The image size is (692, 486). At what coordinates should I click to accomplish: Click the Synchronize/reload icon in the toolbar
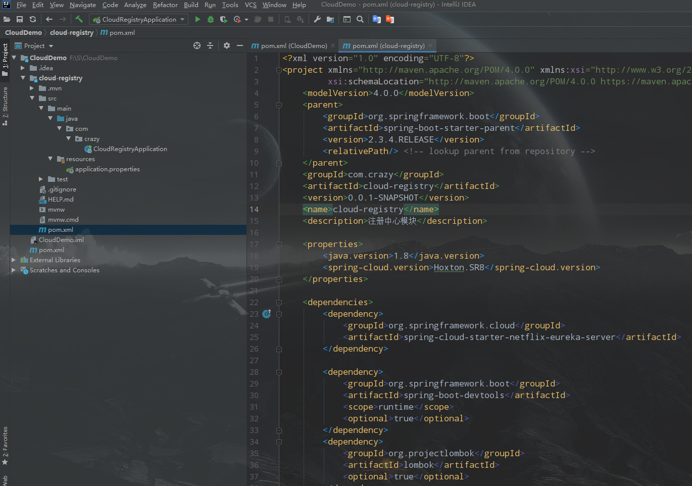(x=33, y=19)
